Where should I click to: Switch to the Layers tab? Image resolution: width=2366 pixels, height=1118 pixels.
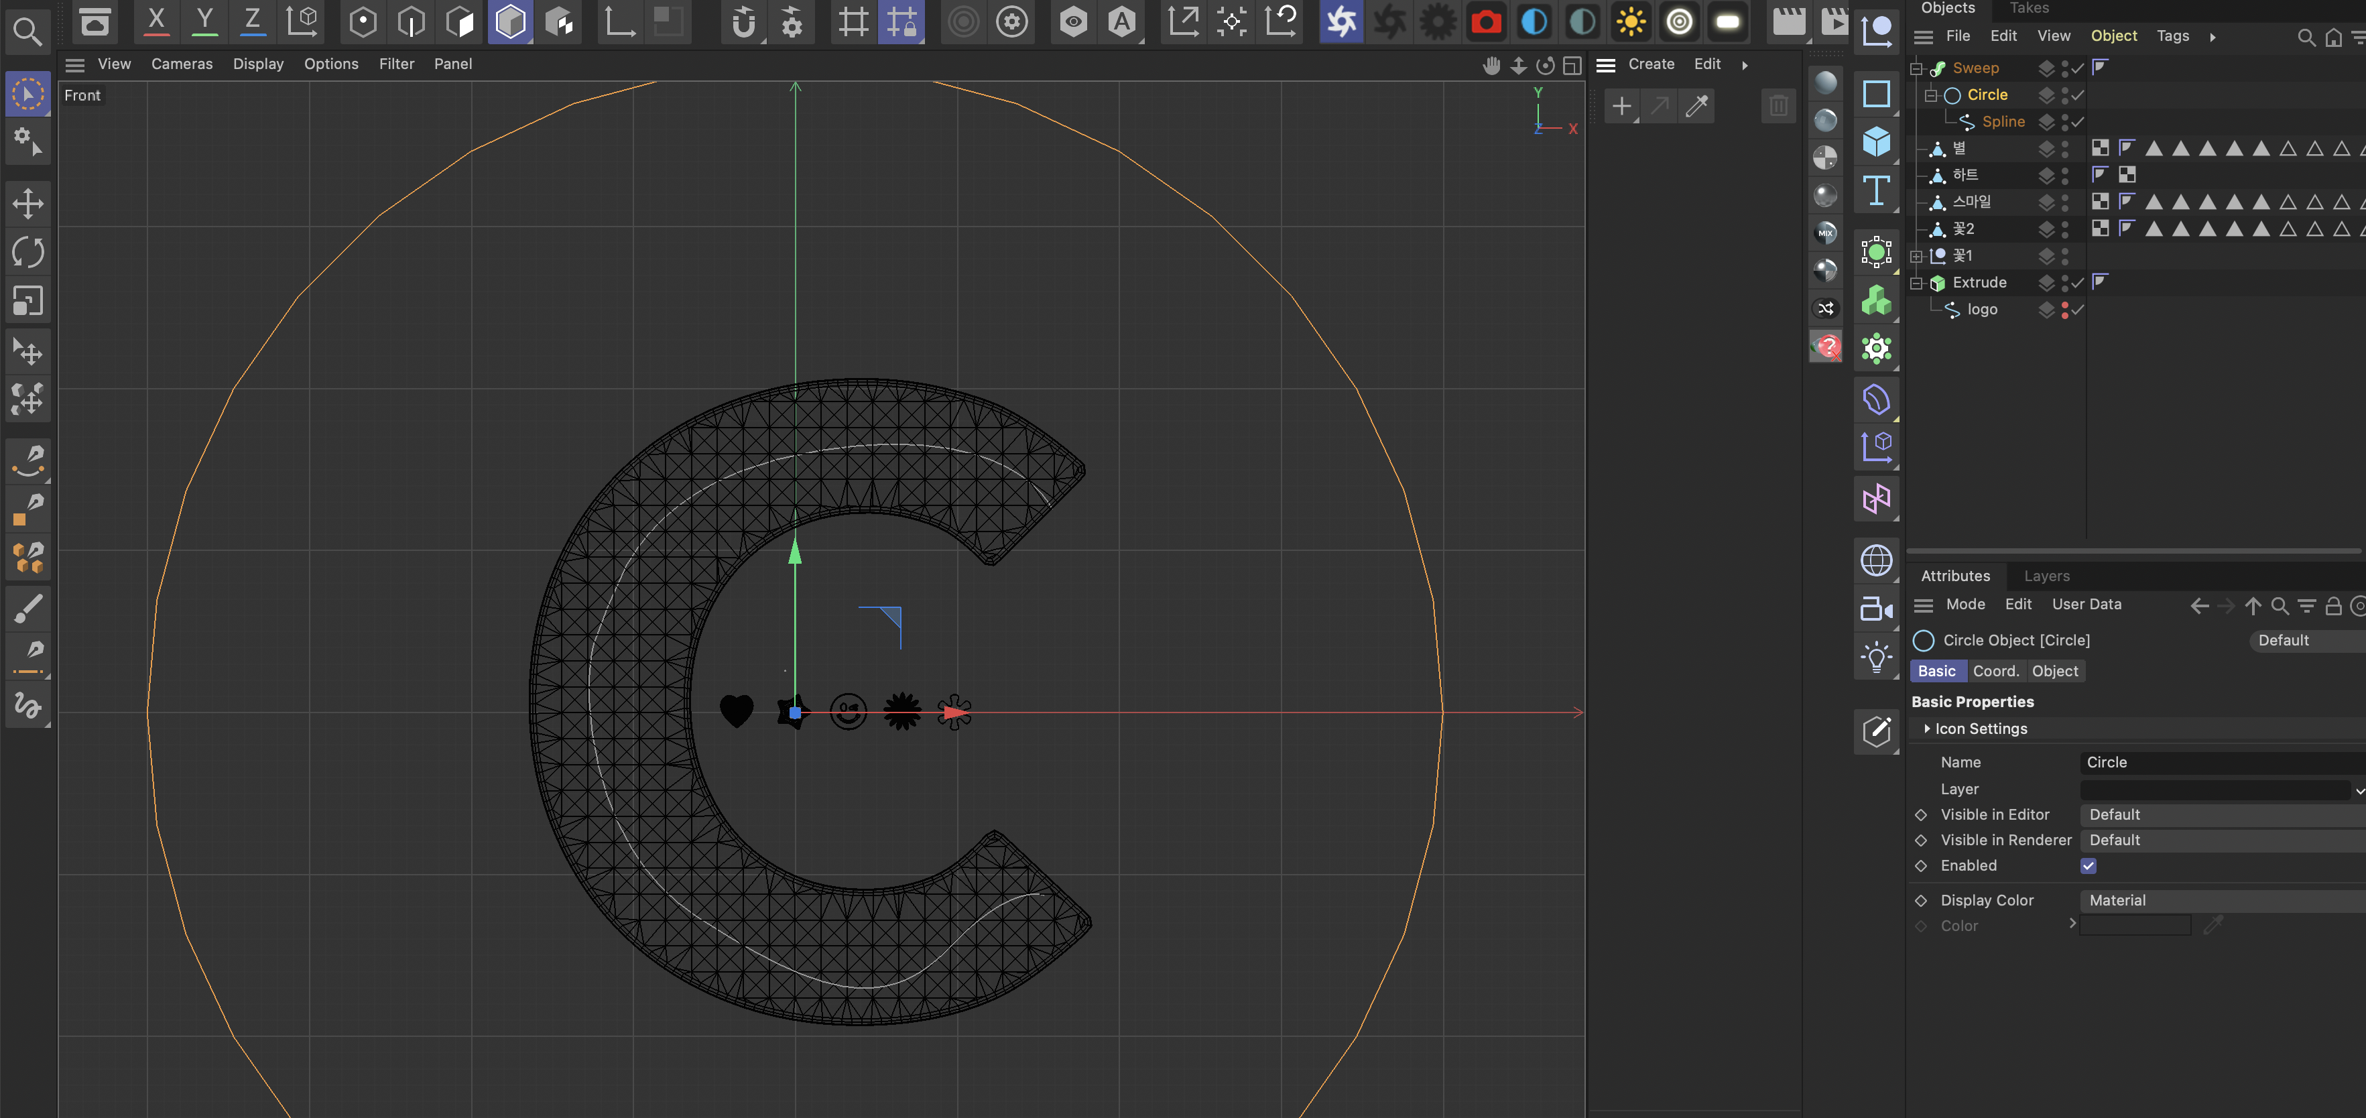(x=2046, y=576)
